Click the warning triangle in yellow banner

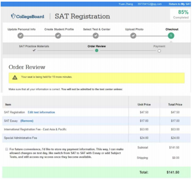(x=15, y=77)
